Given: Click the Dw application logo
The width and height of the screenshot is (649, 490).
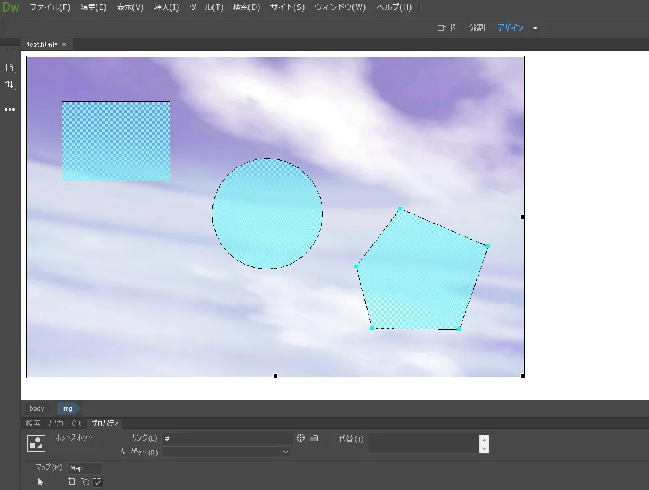Looking at the screenshot, I should (11, 7).
